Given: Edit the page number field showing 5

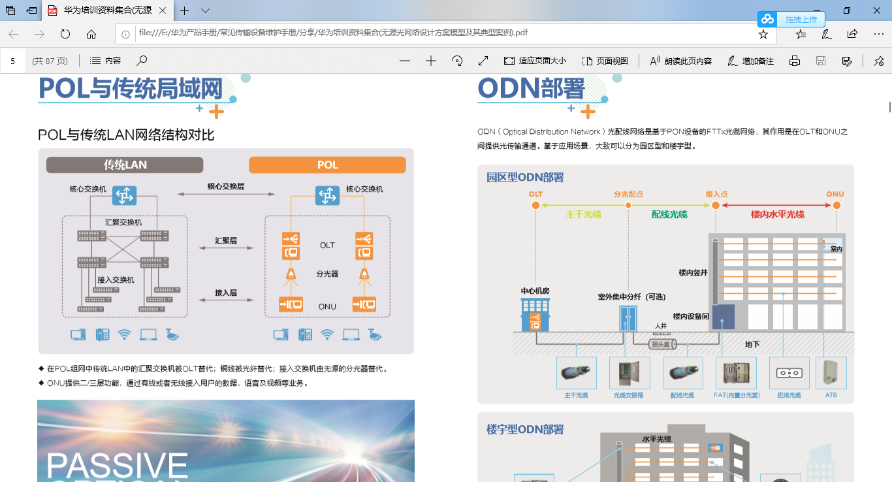Looking at the screenshot, I should tap(13, 61).
